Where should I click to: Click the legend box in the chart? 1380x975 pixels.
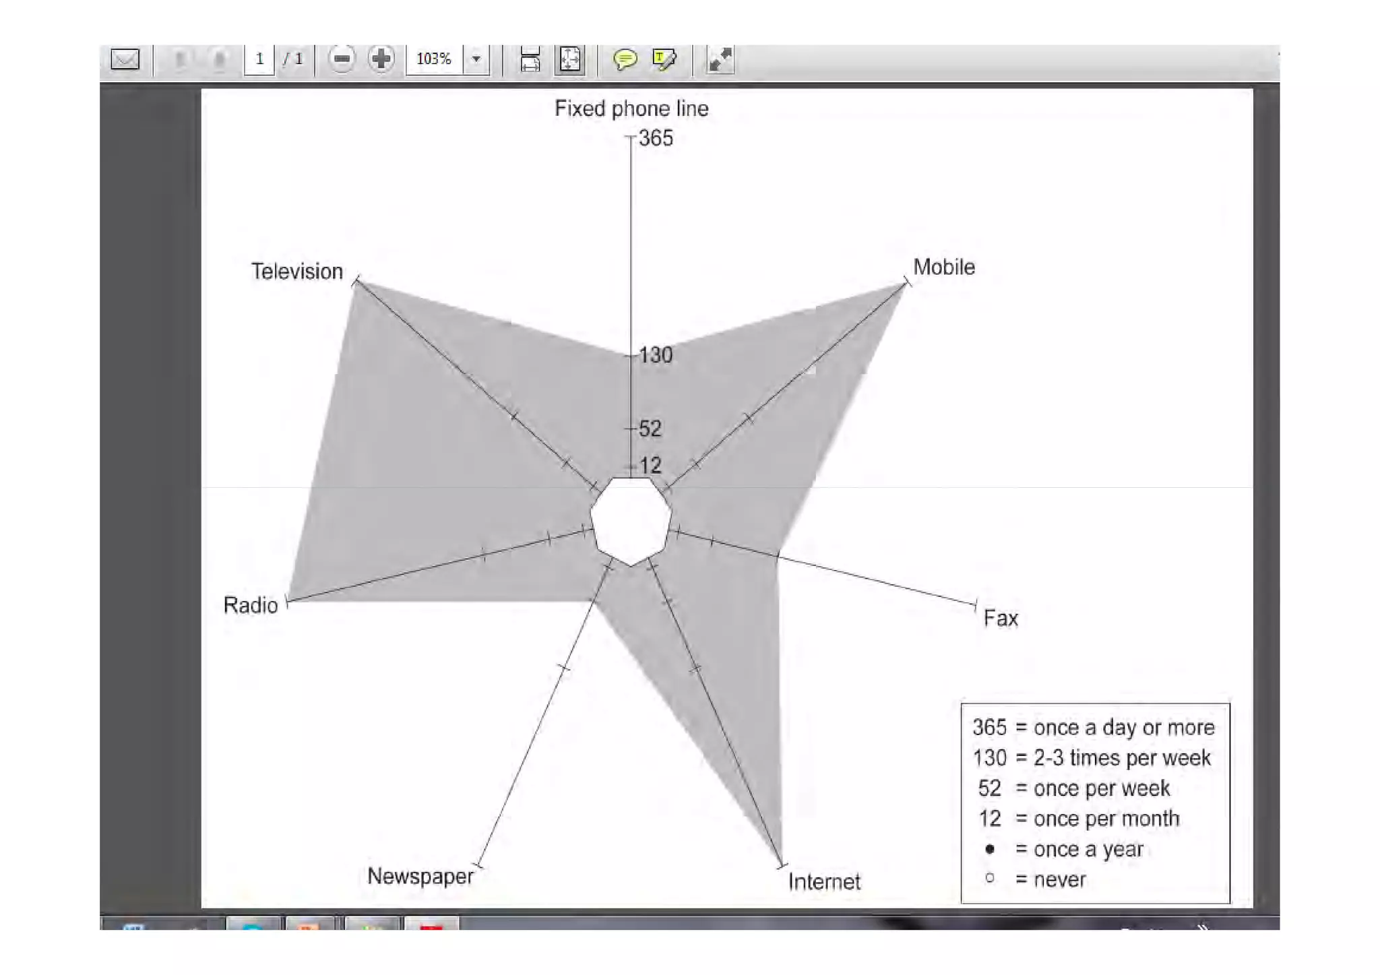click(1094, 803)
